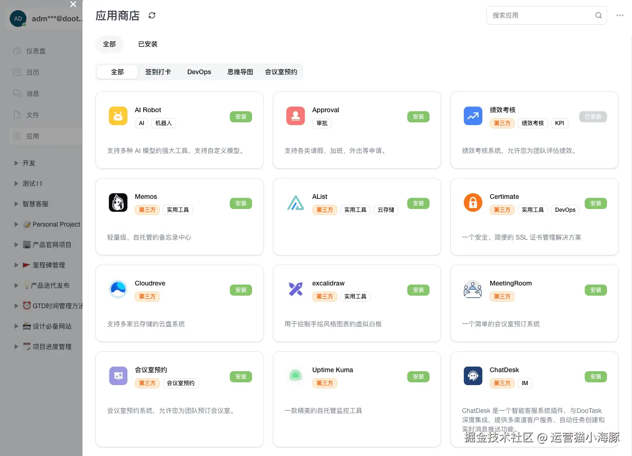Click the ChatDesk app icon

(x=473, y=376)
